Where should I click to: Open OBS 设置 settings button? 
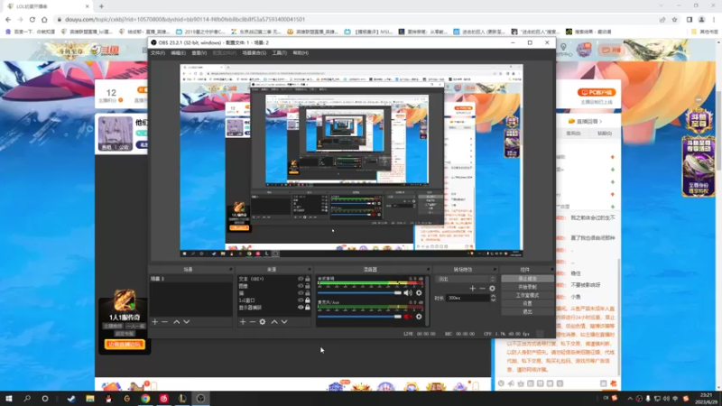pos(527,303)
